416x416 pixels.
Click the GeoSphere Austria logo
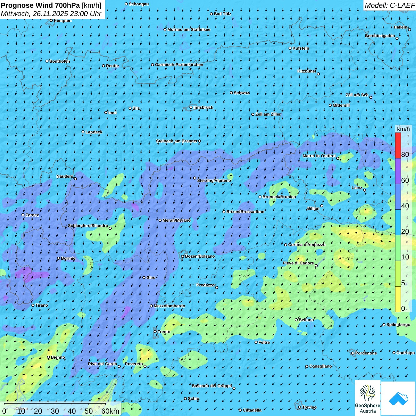click(x=368, y=398)
